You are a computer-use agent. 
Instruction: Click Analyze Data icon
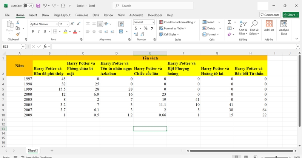pos(284,27)
